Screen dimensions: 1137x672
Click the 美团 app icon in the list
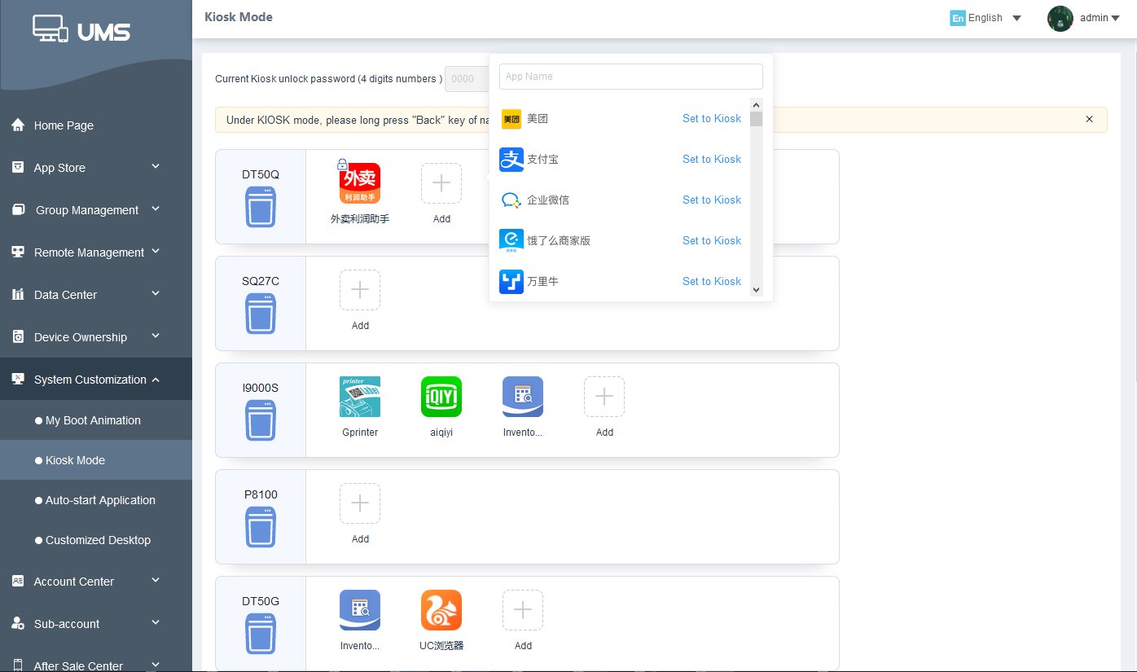[x=511, y=119]
